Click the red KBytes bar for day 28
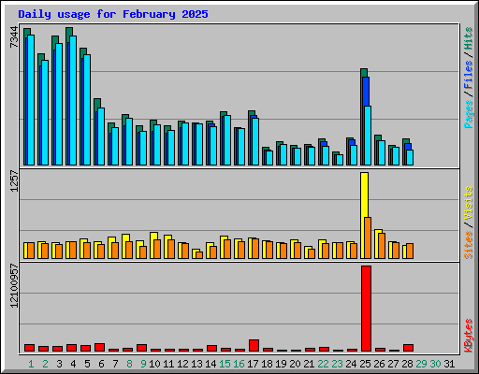Screen dimensions: 479x374 [408, 348]
